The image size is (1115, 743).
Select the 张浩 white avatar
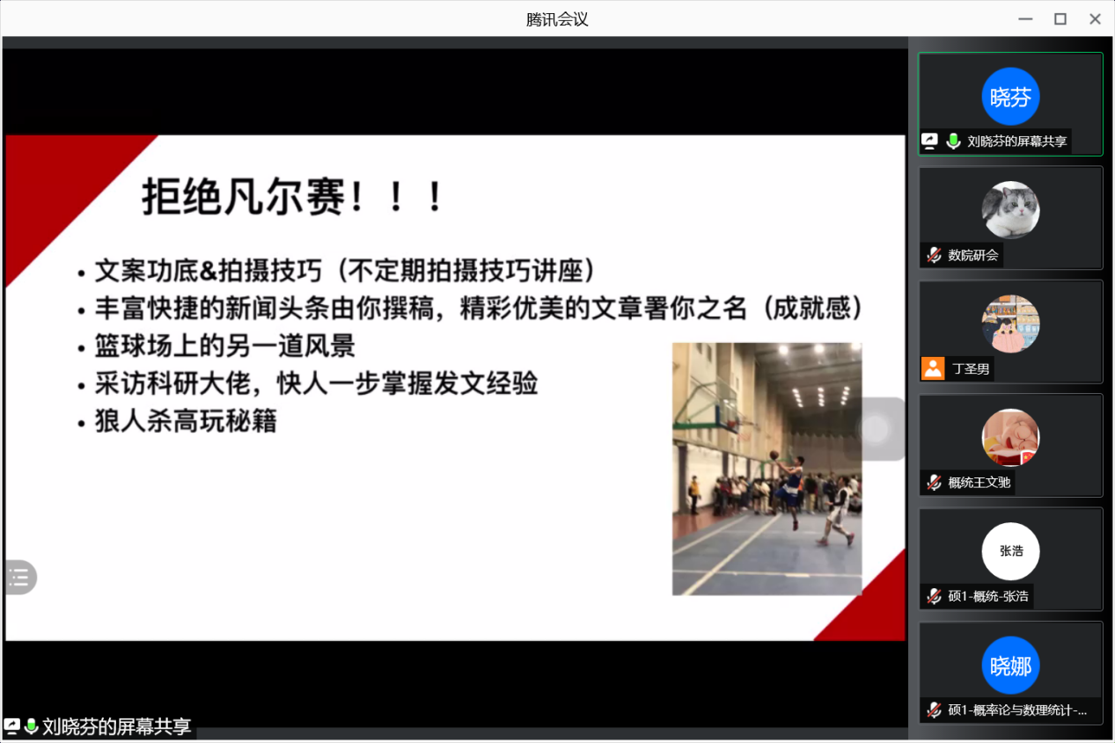(1010, 551)
